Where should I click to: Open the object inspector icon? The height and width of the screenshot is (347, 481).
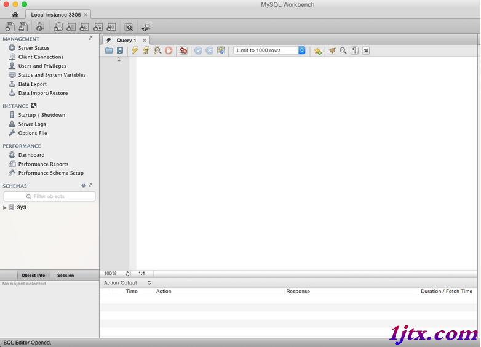40,27
